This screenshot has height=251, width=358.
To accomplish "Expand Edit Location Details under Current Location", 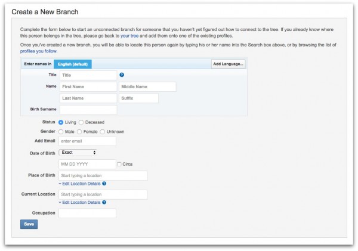I will point(80,202).
